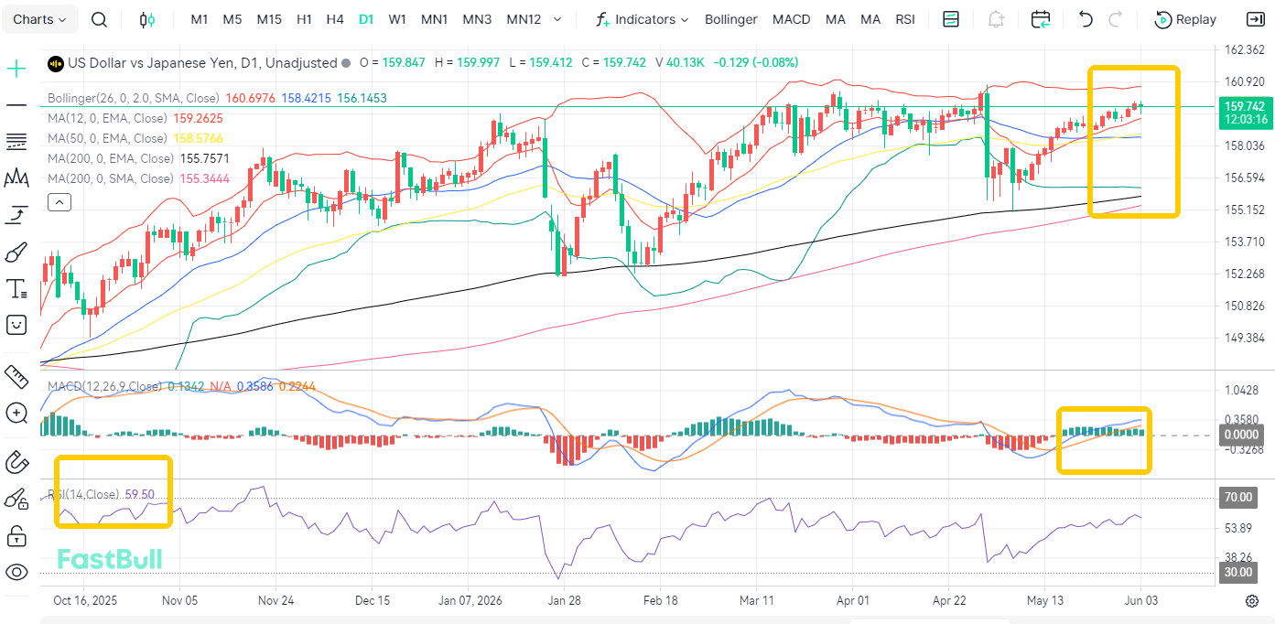Screen dimensions: 1275x624
Task: Switch to MN1 timeframe
Action: (x=435, y=19)
